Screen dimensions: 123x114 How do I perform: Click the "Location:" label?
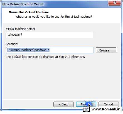[12, 44]
